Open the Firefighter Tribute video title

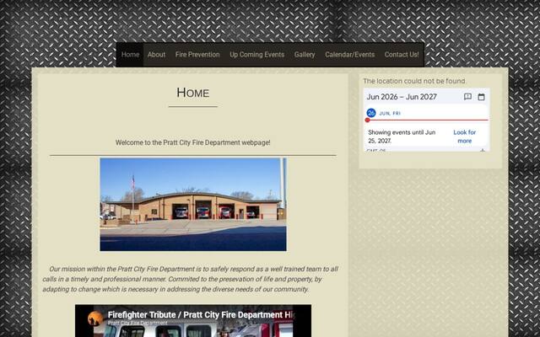click(x=202, y=314)
